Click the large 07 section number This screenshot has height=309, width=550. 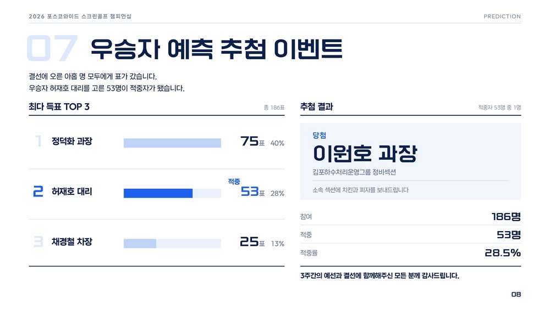(52, 48)
